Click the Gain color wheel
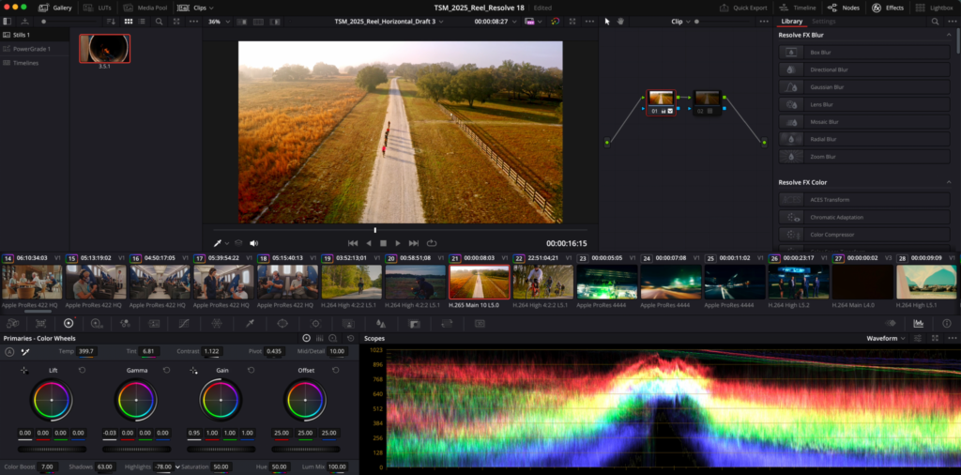 pos(220,400)
